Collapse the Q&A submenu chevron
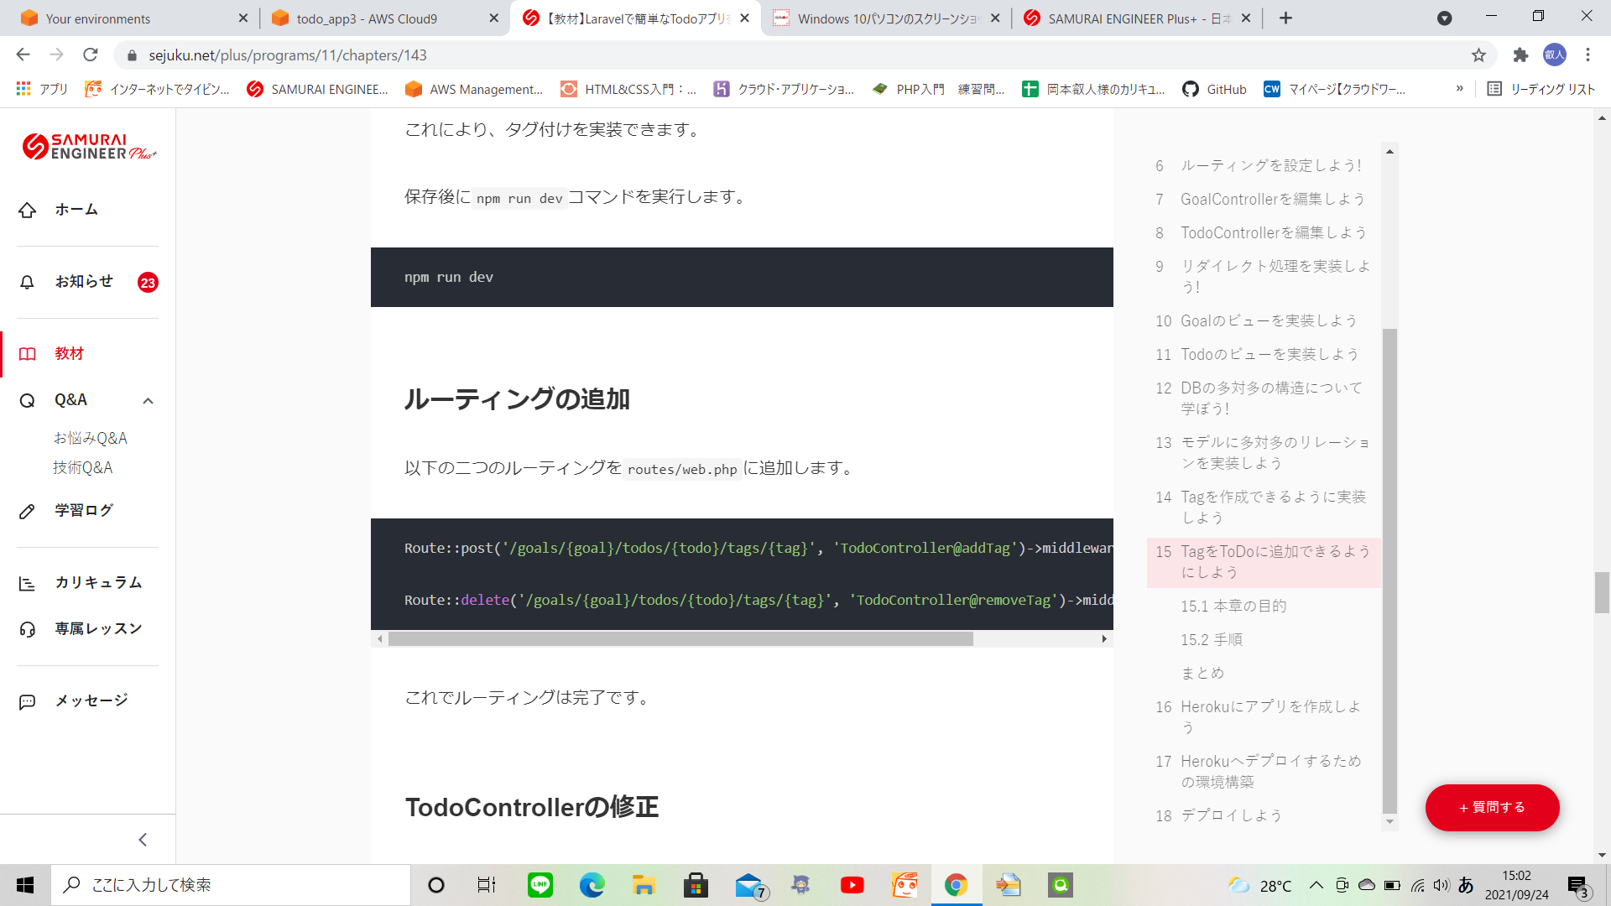Image resolution: width=1611 pixels, height=906 pixels. point(149,401)
